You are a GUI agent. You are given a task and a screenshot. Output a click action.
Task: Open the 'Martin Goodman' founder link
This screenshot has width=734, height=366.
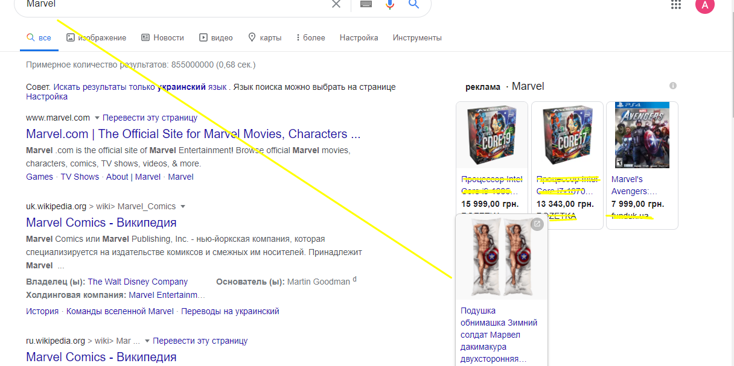click(319, 282)
